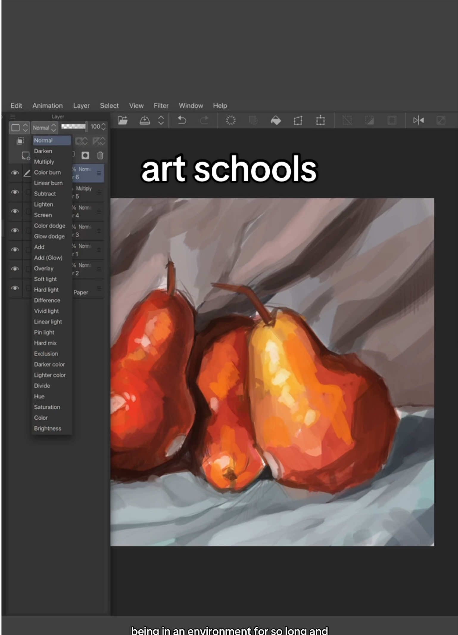Open the Select menu
458x635 pixels.
[x=109, y=106]
